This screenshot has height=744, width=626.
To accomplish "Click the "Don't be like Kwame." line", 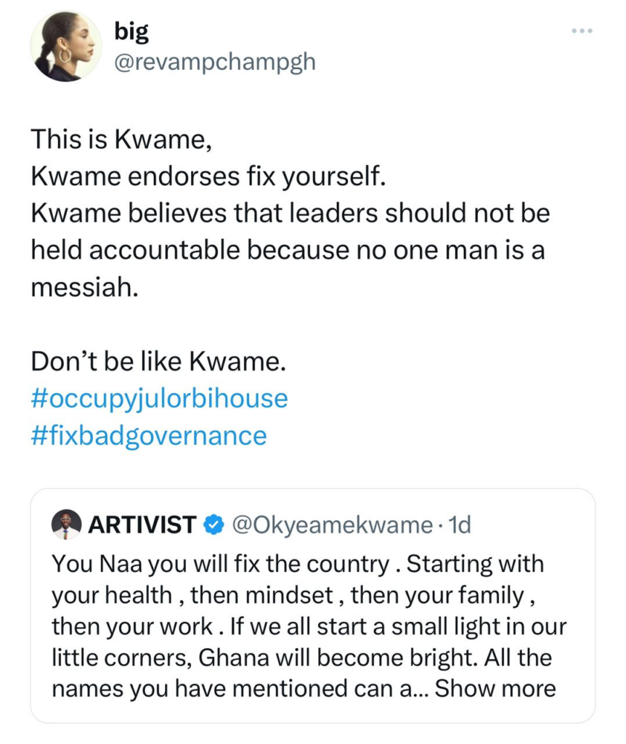I will [155, 361].
